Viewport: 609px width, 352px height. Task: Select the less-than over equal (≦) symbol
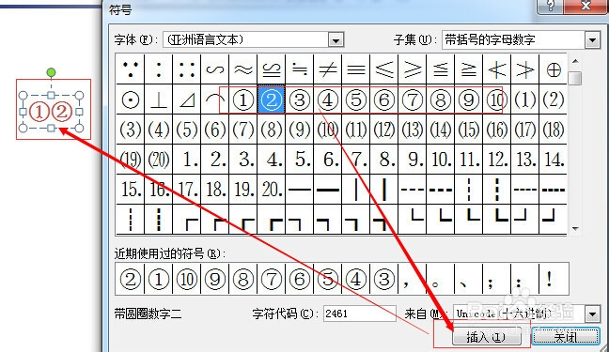pyautogui.click(x=441, y=69)
